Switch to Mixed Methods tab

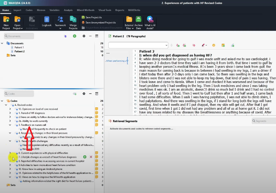pos(86,10)
